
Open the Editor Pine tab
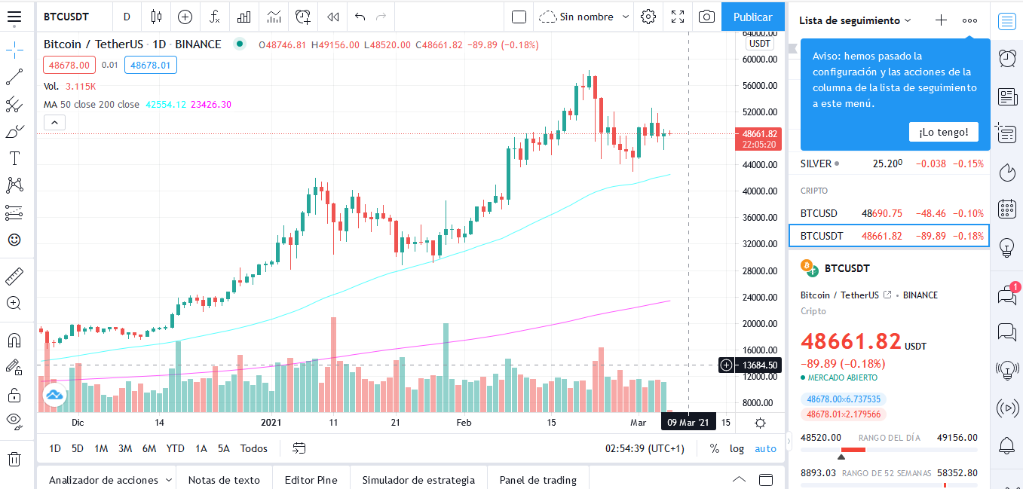pos(311,480)
